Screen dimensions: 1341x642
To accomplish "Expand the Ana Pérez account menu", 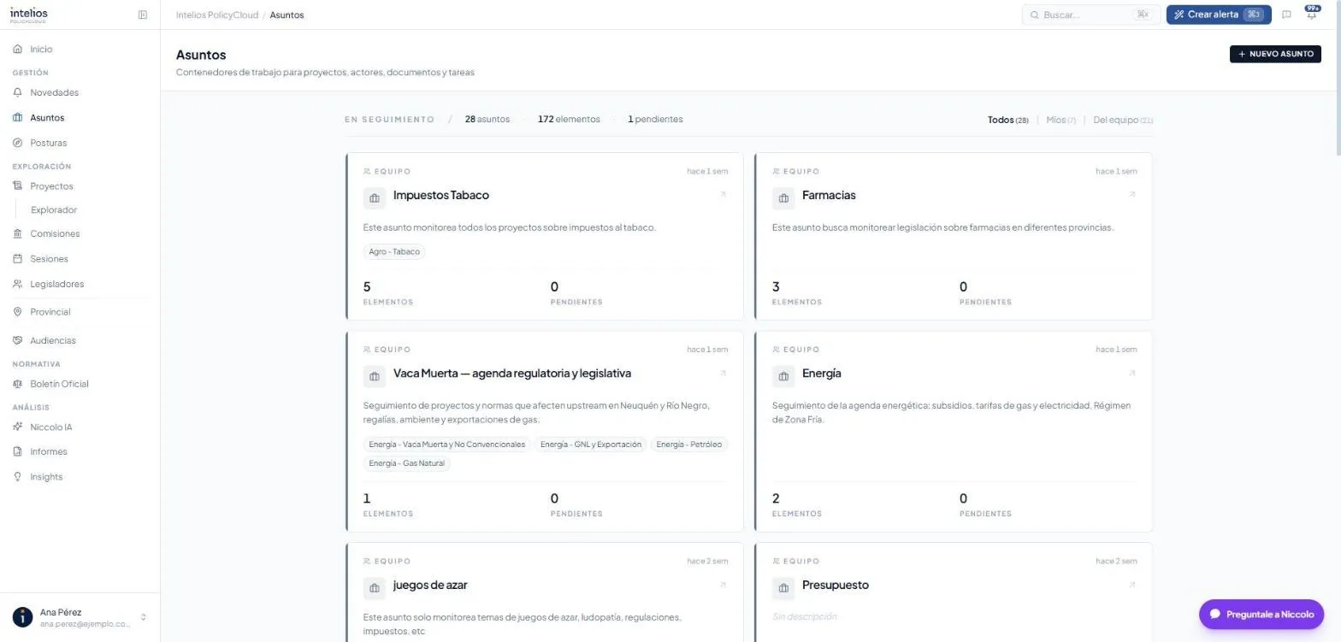I will pos(80,617).
